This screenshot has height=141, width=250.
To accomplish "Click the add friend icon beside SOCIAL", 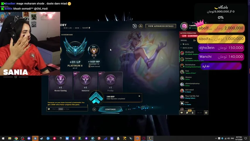I will (194, 41).
